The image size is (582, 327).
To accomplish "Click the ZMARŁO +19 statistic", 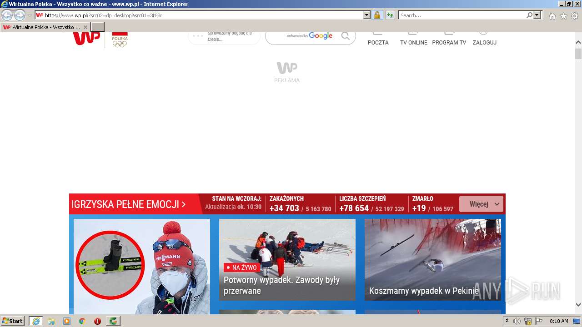I will [x=432, y=204].
